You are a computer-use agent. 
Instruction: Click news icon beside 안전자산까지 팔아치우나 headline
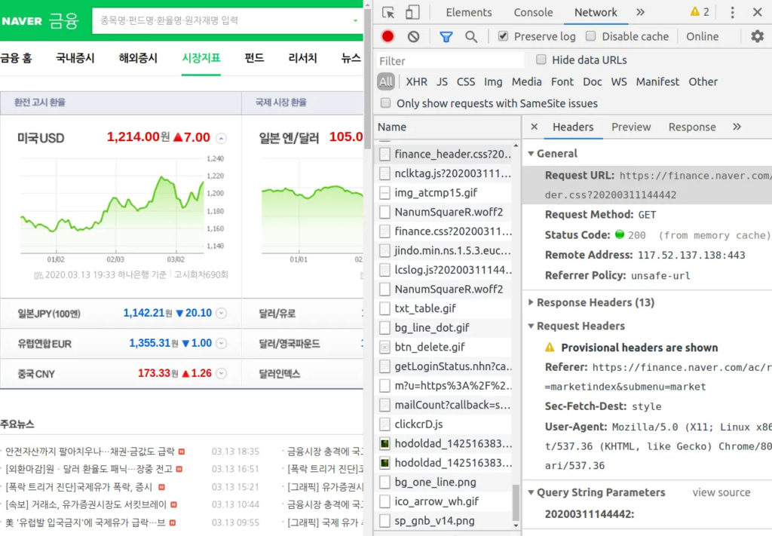pos(182,452)
